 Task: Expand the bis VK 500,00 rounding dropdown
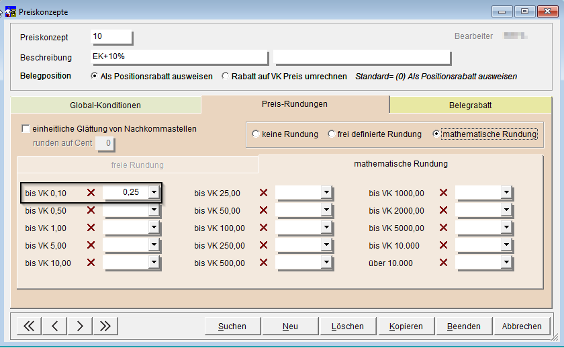tap(326, 263)
